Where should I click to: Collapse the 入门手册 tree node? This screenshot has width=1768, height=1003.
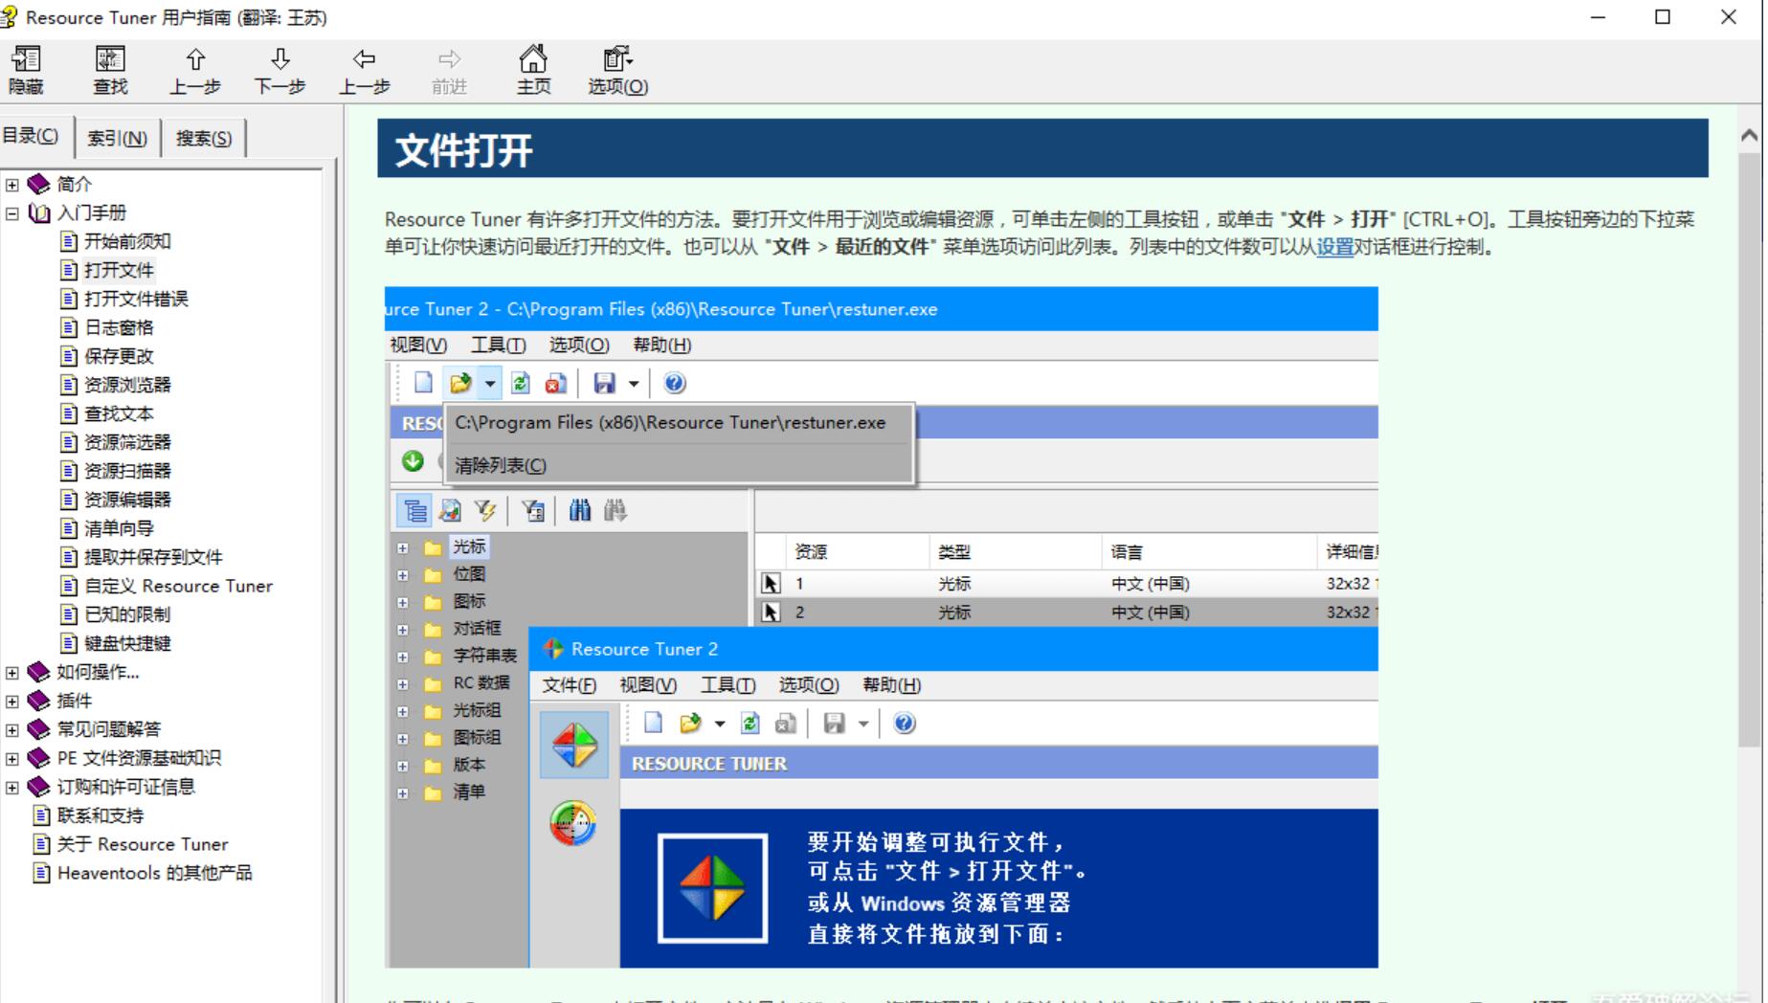point(11,212)
